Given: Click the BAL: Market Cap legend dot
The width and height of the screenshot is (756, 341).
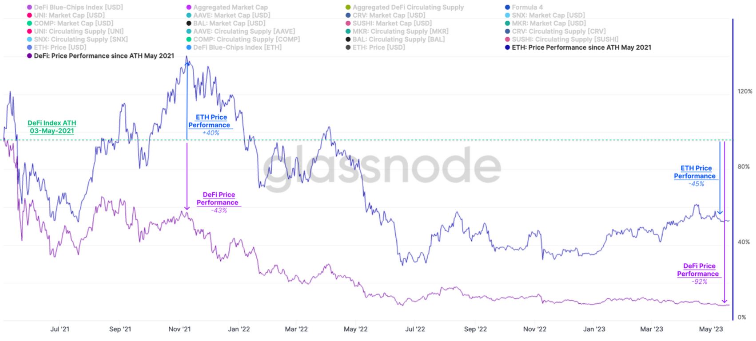Looking at the screenshot, I should pos(189,24).
